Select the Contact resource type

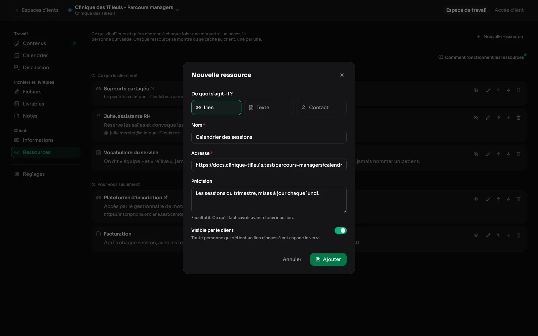tap(321, 108)
